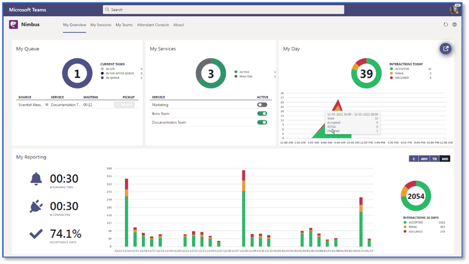Open the globe language icon
The image size is (469, 264).
click(x=455, y=24)
